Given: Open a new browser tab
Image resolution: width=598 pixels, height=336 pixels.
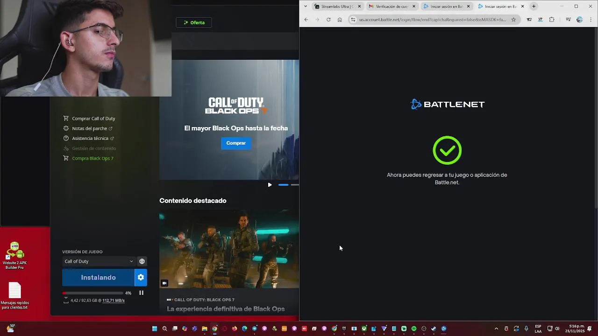Looking at the screenshot, I should pyautogui.click(x=534, y=7).
